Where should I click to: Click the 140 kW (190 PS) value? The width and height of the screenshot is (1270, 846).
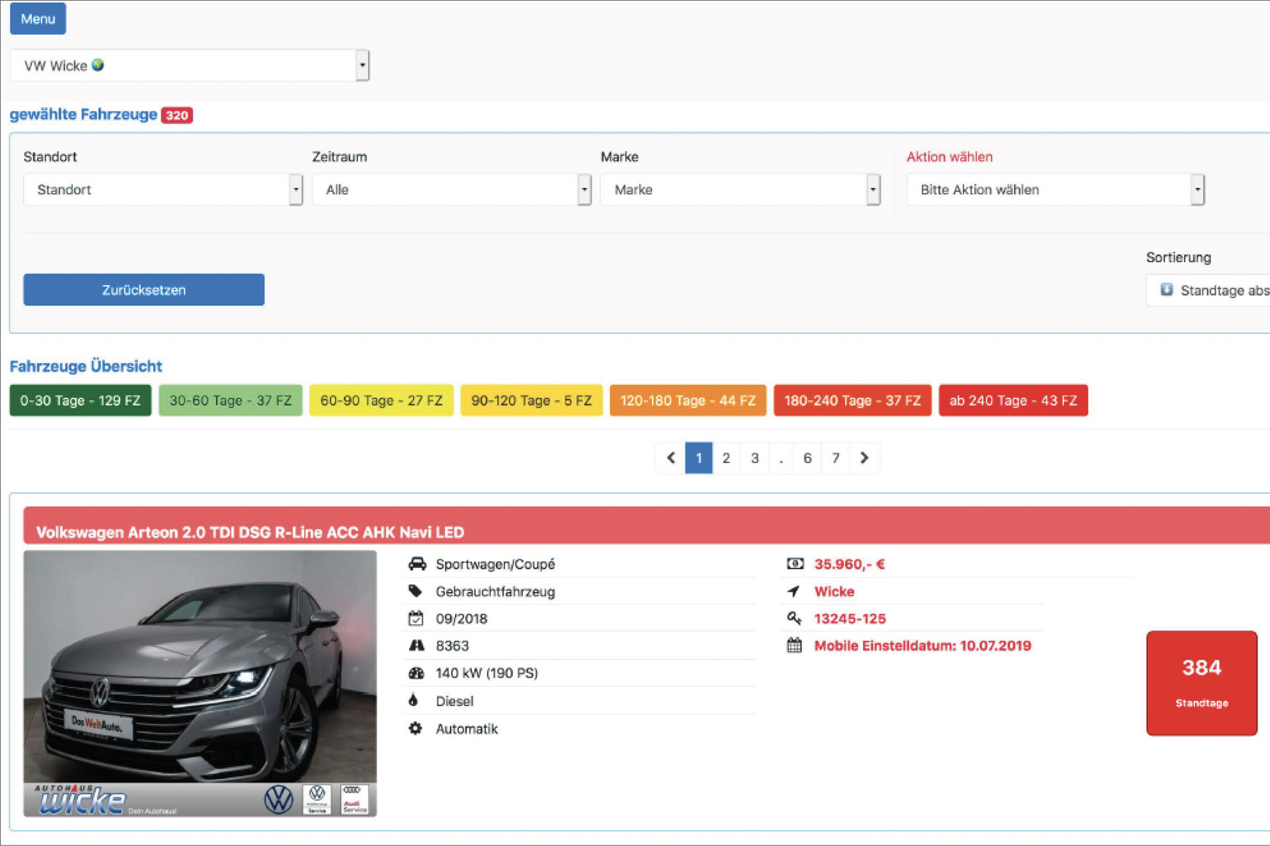(x=487, y=673)
